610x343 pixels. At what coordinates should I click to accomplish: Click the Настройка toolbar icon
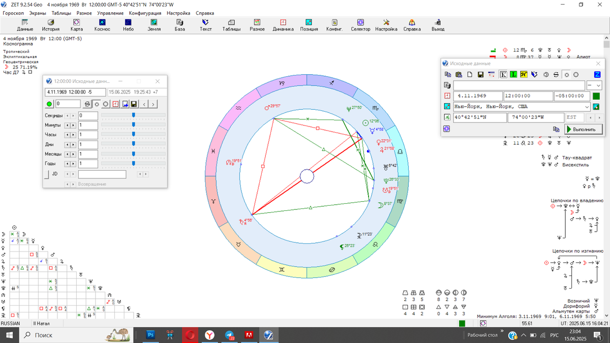click(x=386, y=25)
